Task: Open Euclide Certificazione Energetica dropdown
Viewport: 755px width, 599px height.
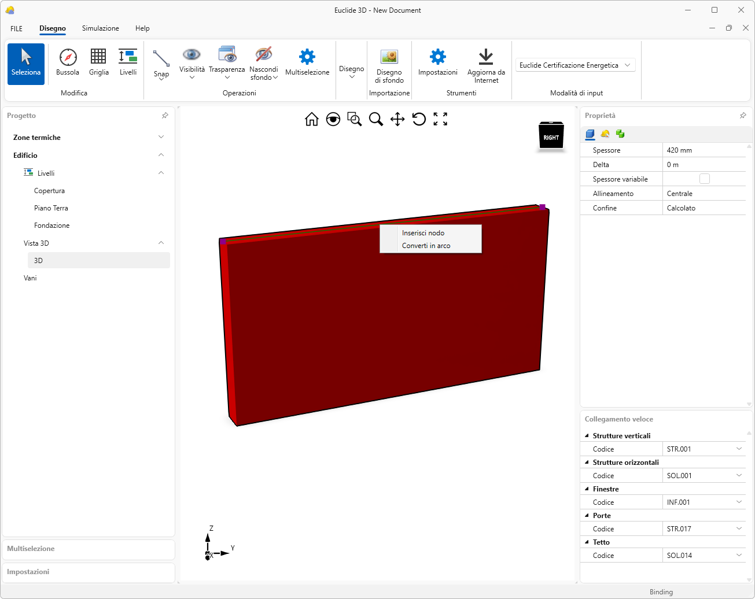Action: pyautogui.click(x=575, y=65)
